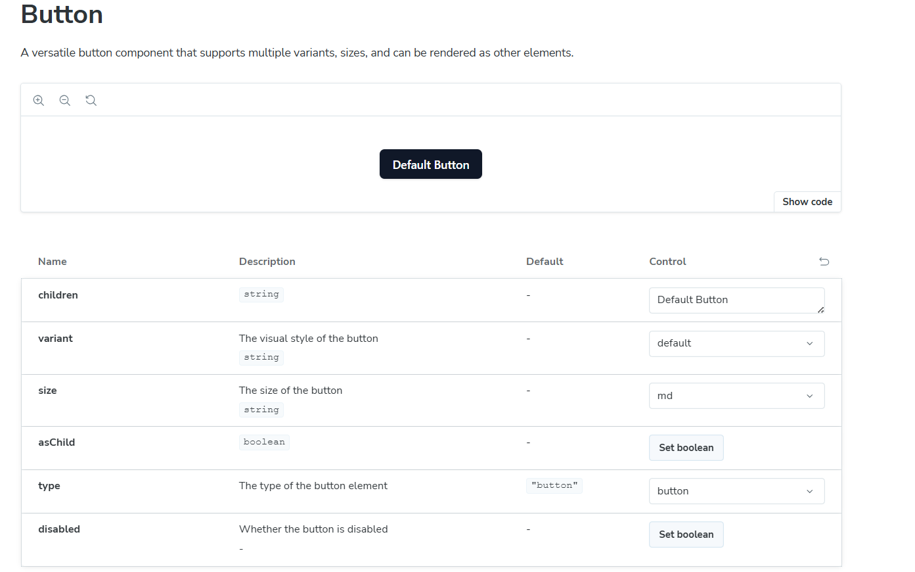Zoom in on the button preview
Viewport: 915px width, 572px height.
(39, 100)
